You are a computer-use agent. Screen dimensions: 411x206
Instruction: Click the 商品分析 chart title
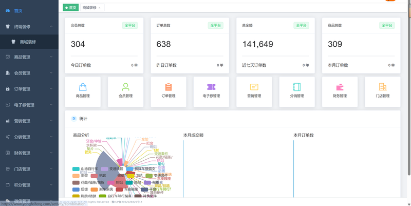(81, 135)
